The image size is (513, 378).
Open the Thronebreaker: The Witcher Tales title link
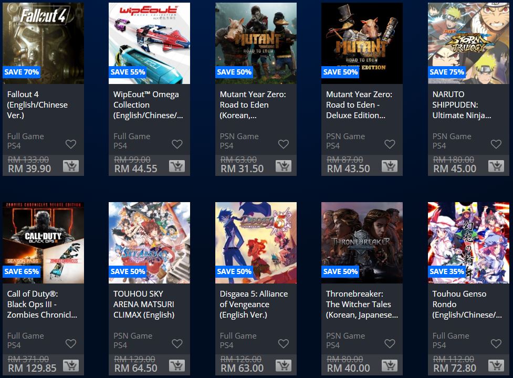(362, 304)
